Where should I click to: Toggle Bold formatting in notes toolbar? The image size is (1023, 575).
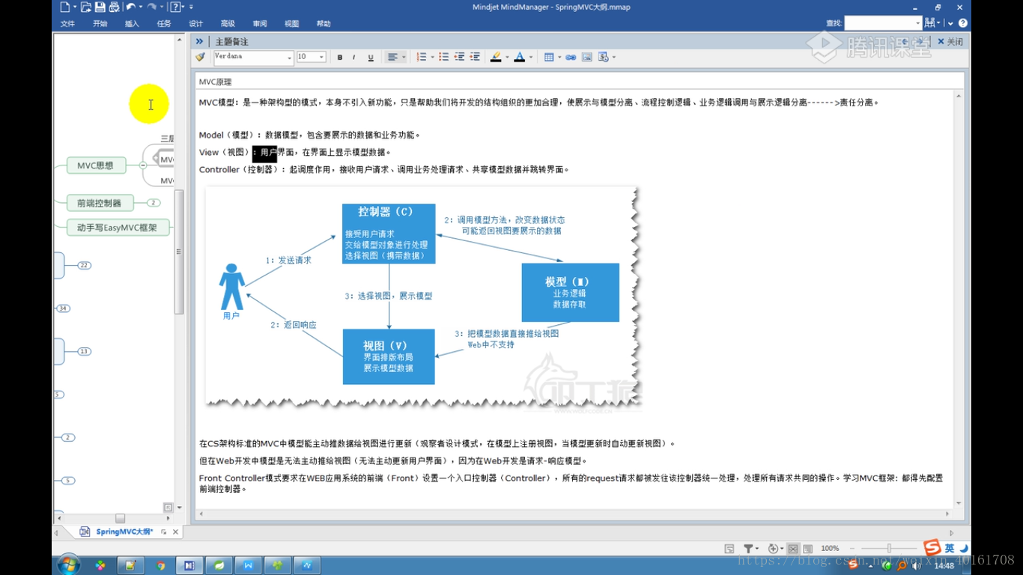tap(340, 57)
